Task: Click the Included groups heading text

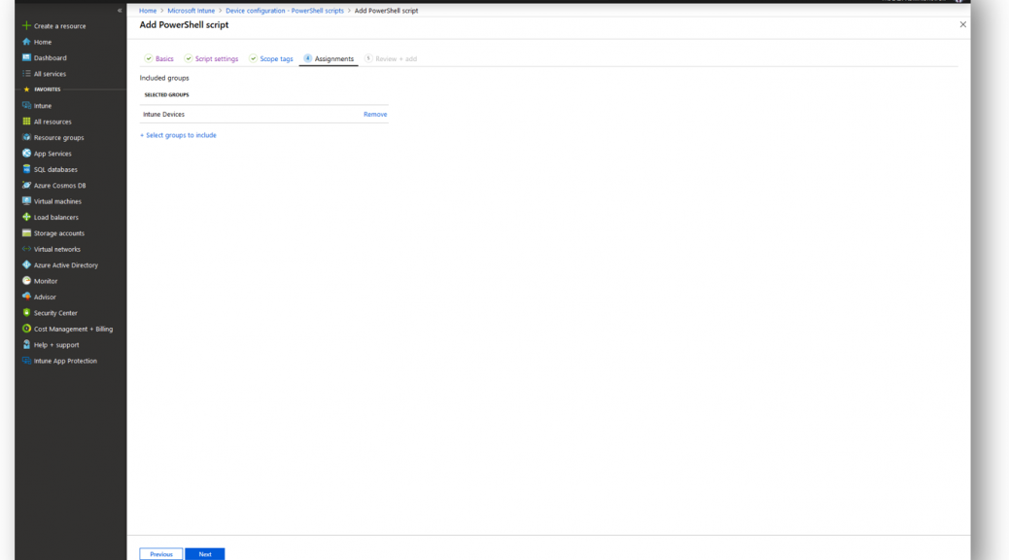Action: [x=164, y=78]
